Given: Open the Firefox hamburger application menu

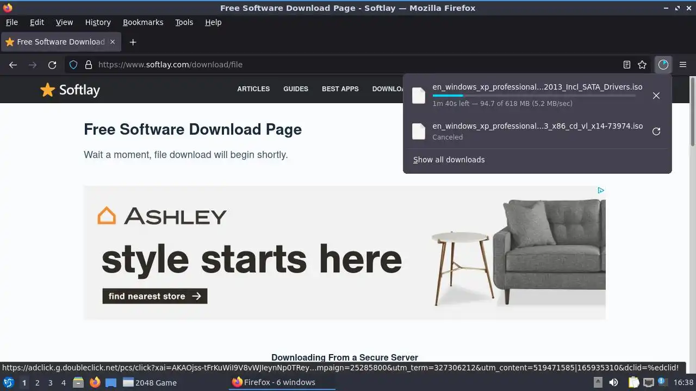Looking at the screenshot, I should pyautogui.click(x=683, y=65).
